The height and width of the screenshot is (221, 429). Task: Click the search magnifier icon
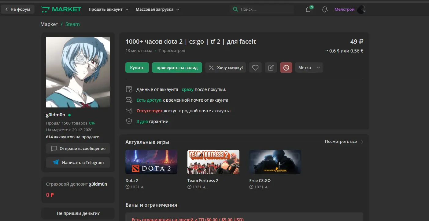(235, 9)
